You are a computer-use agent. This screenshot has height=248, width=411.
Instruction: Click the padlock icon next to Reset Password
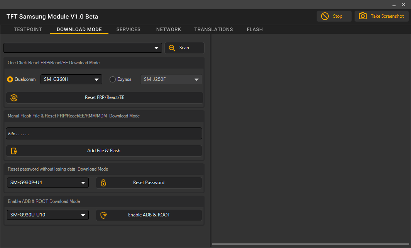click(103, 183)
